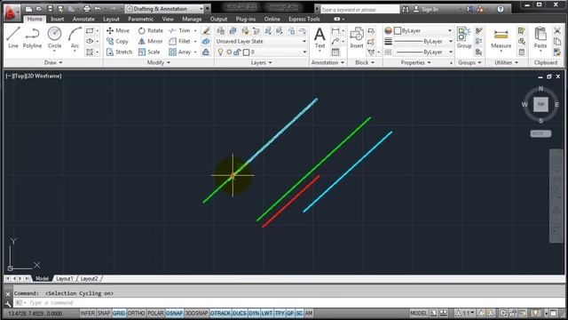Activate the Mirror command
The image size is (568, 320).
tap(150, 42)
